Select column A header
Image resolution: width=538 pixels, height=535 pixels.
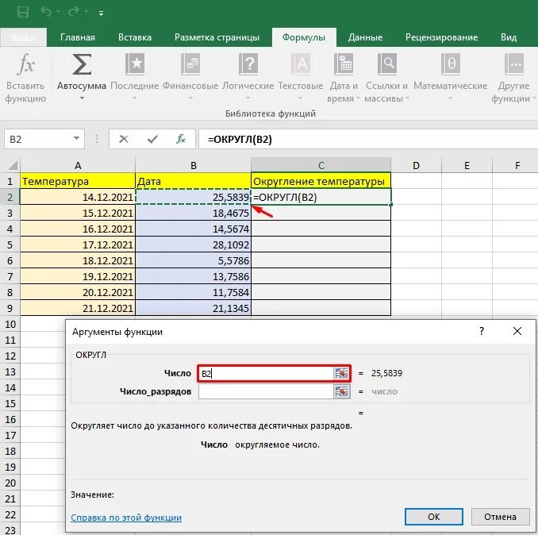click(78, 165)
